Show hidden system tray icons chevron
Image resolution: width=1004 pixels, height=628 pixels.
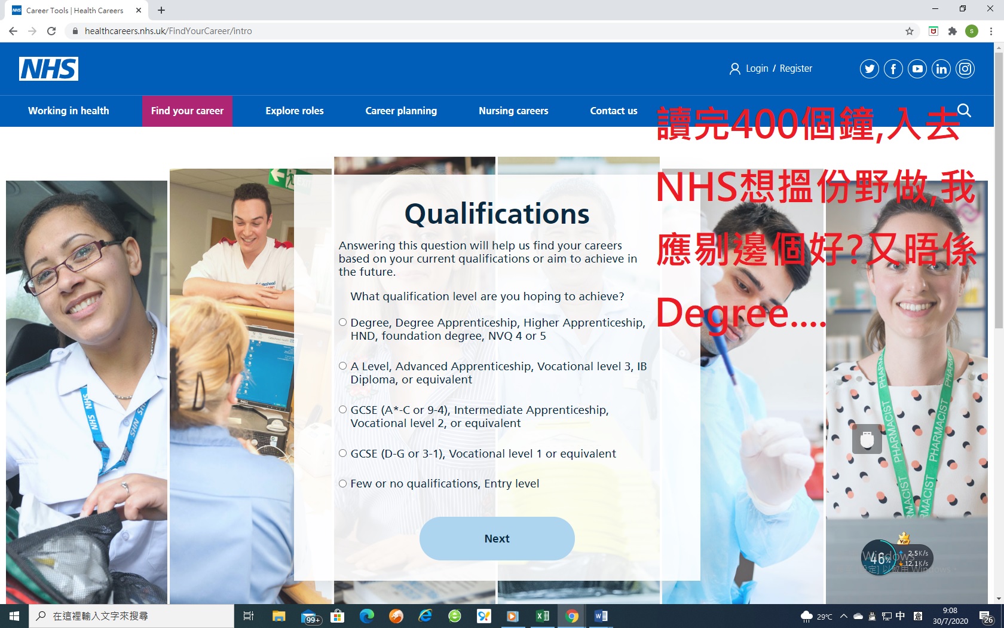tap(843, 616)
